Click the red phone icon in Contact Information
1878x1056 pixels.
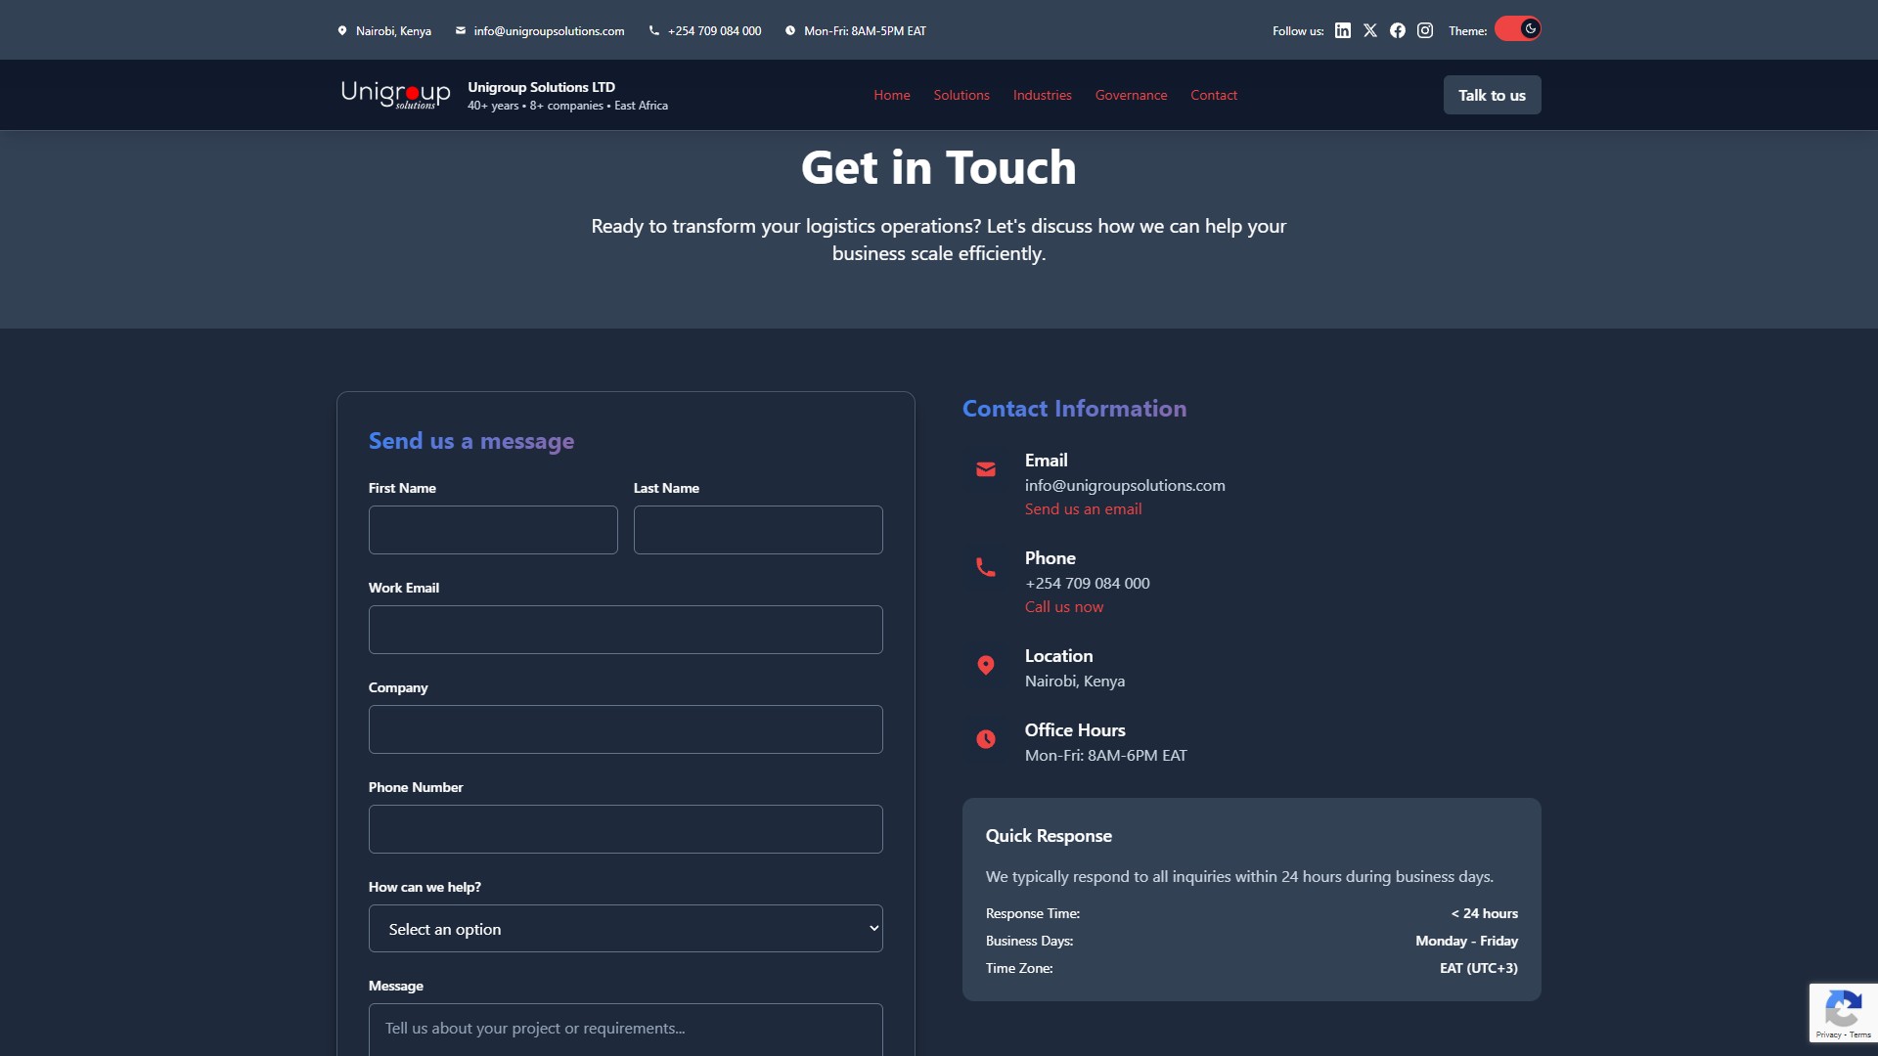point(986,567)
